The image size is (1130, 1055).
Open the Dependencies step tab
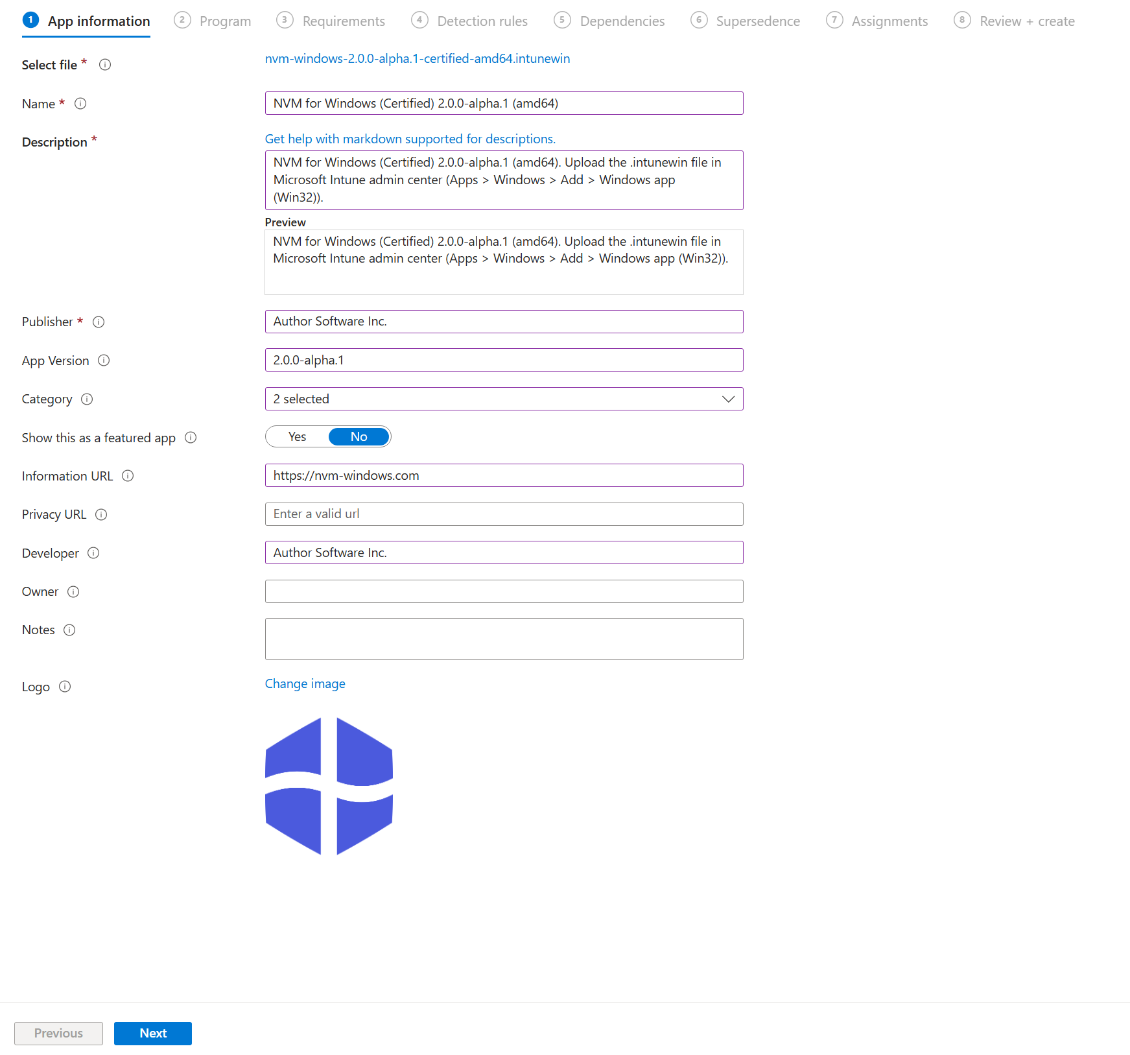click(x=609, y=21)
